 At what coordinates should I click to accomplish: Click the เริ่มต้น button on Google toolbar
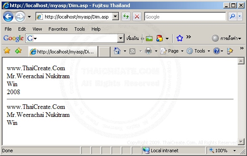(133, 38)
